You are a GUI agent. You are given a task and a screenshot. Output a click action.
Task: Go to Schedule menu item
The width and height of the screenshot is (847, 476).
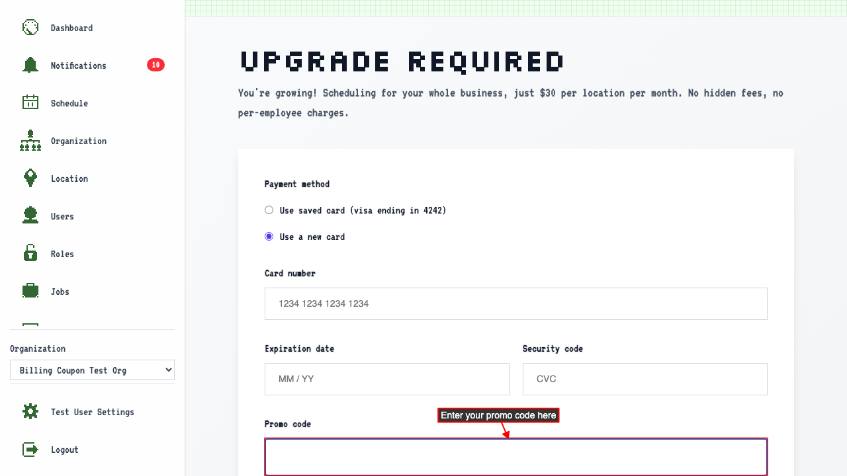(x=69, y=103)
